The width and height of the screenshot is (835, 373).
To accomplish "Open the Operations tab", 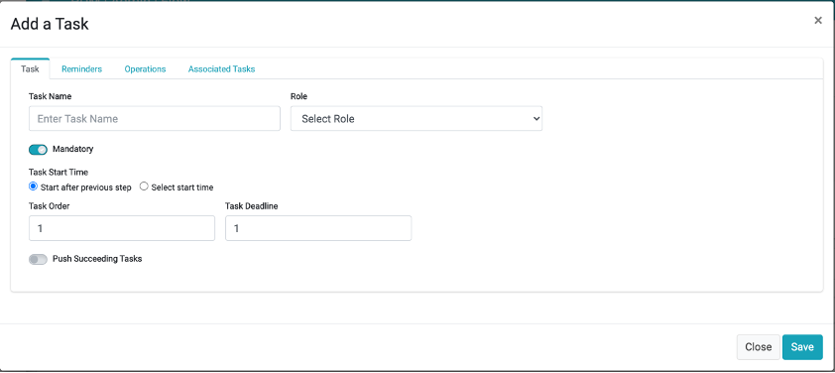I will click(145, 68).
